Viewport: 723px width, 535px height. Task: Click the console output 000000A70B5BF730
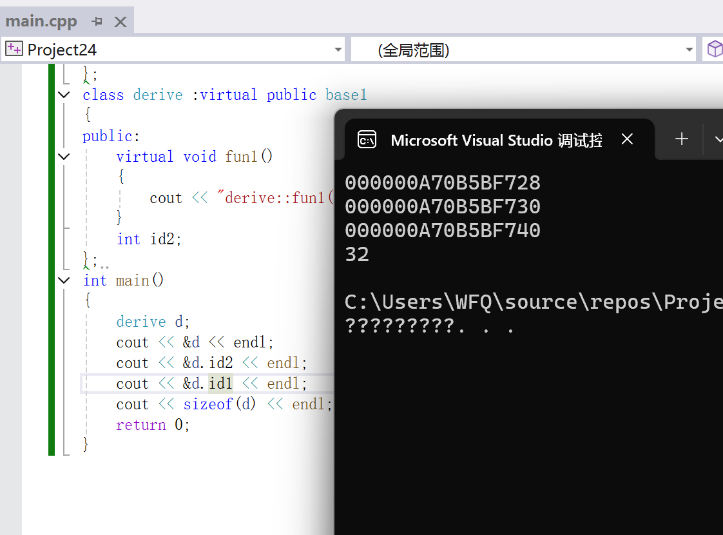[443, 207]
